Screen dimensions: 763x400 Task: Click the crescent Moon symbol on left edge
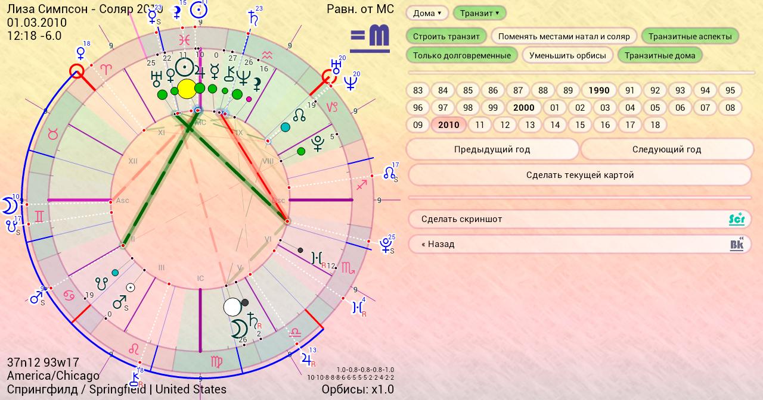[x=9, y=206]
